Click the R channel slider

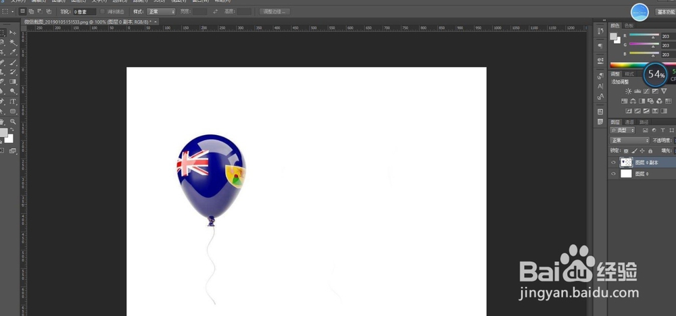click(644, 35)
